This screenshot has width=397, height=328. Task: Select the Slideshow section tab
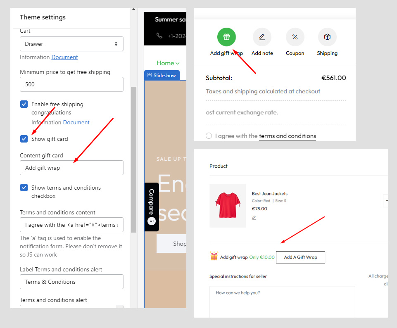point(162,76)
